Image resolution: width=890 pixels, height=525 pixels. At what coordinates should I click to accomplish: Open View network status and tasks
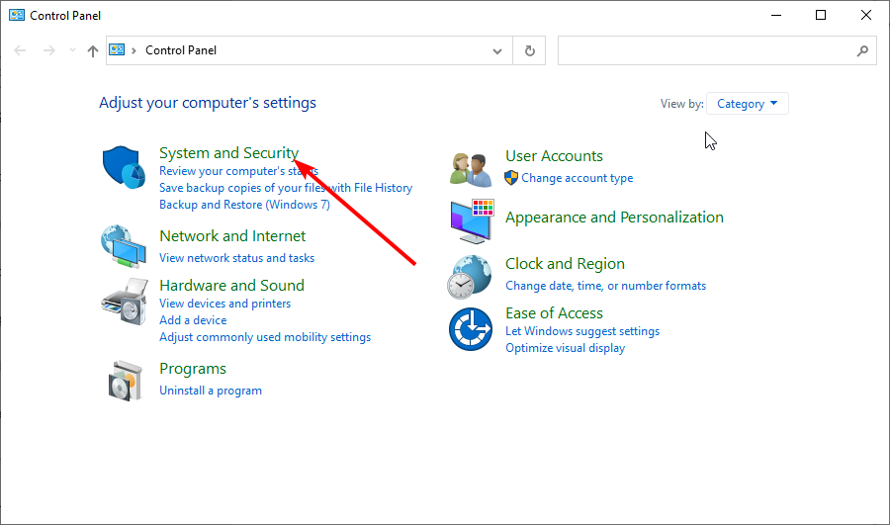tap(236, 258)
